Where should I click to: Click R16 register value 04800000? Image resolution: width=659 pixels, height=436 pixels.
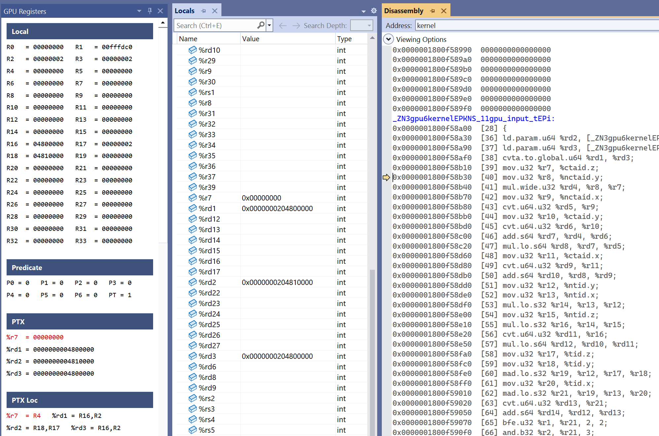click(x=48, y=144)
